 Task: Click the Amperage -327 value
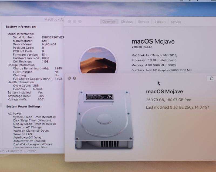pos(41,96)
